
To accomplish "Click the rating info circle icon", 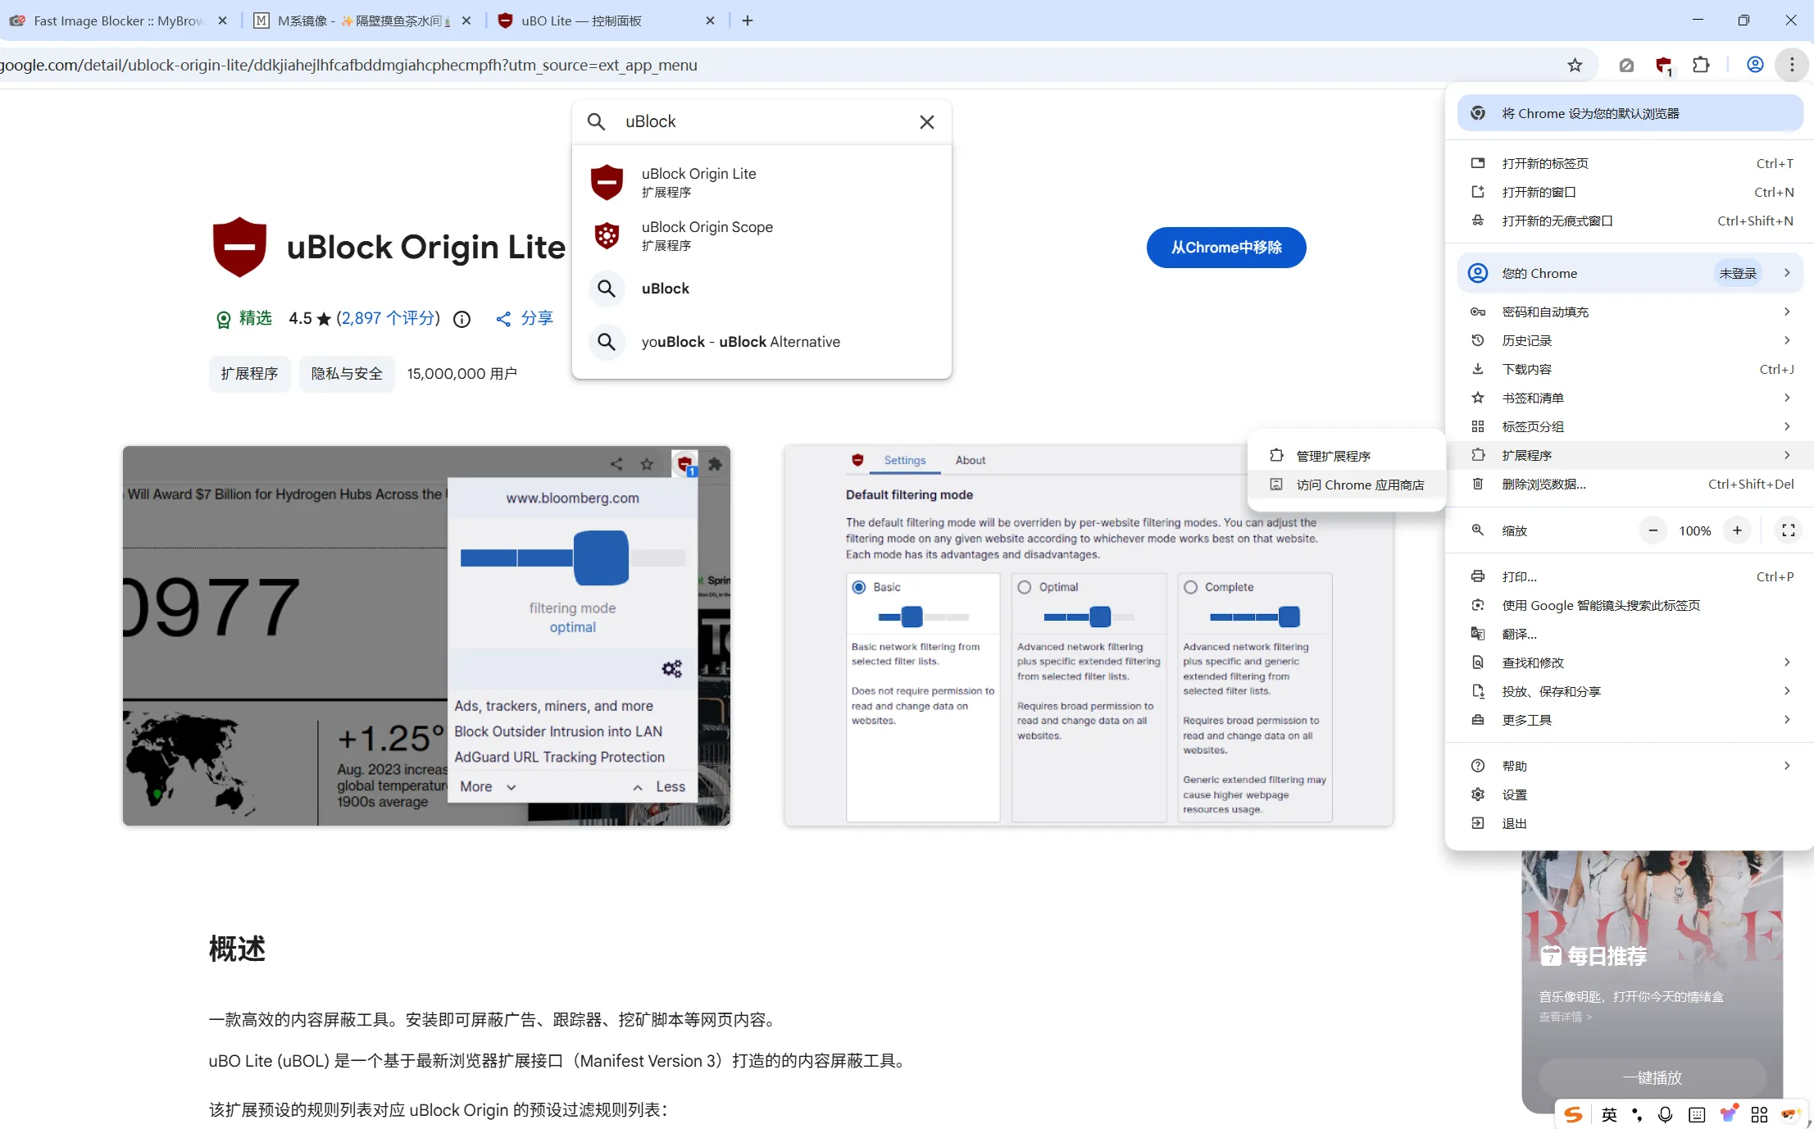I will pyautogui.click(x=461, y=319).
